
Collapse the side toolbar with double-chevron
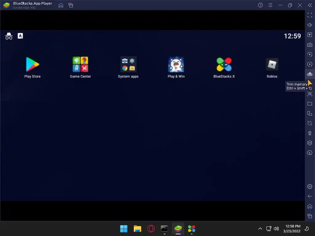pyautogui.click(x=310, y=5)
